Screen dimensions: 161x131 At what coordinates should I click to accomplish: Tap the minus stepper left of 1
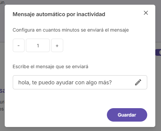pyautogui.click(x=18, y=45)
